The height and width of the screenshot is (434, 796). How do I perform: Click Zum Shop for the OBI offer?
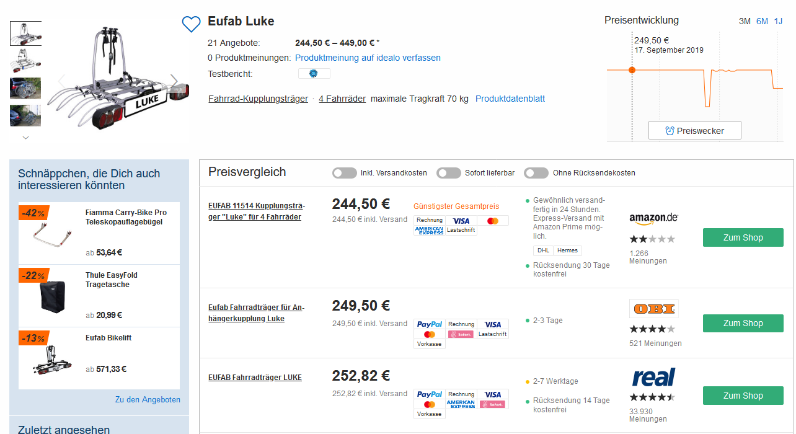coord(743,323)
